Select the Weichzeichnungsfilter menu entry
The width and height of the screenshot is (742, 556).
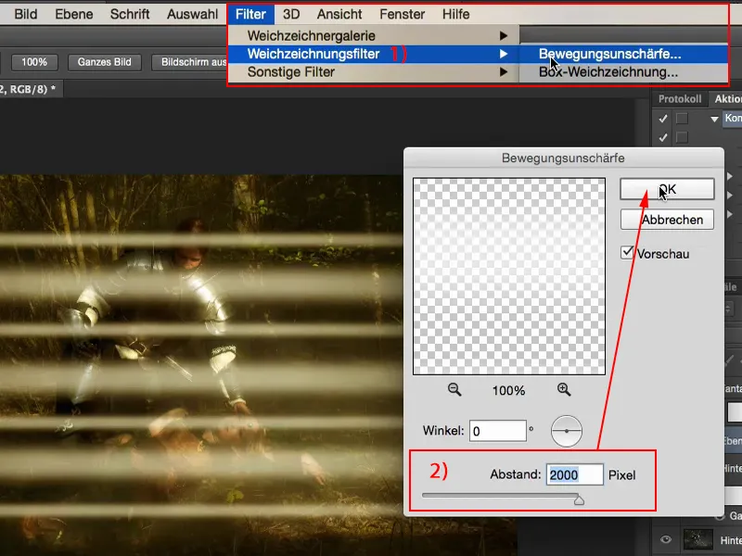374,54
